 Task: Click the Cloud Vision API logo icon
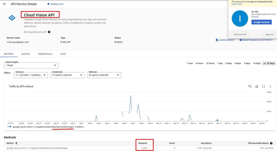(12, 18)
